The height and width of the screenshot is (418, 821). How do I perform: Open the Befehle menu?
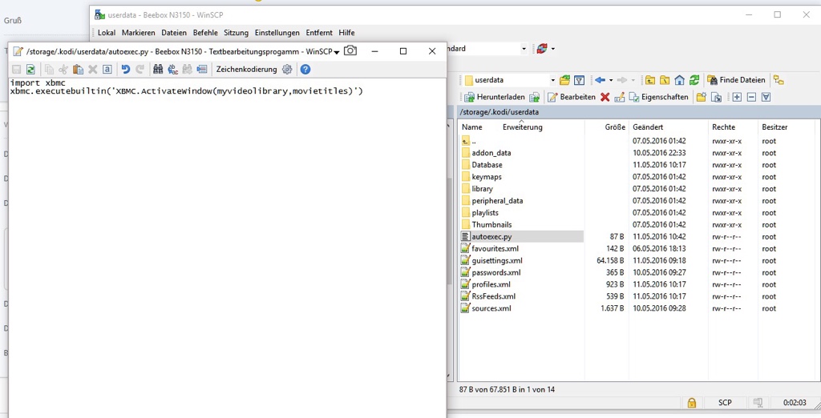pyautogui.click(x=205, y=33)
